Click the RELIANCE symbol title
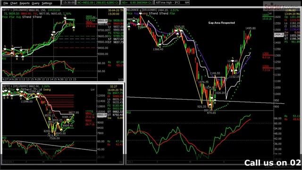302x170 pixels. (x=133, y=10)
